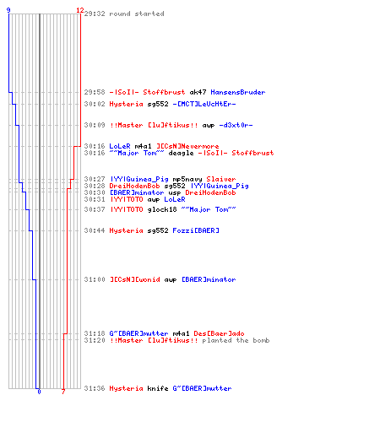The height and width of the screenshot is (422, 380).
Task: Select Hysteria in the 30:02 kill
Action: (x=126, y=104)
